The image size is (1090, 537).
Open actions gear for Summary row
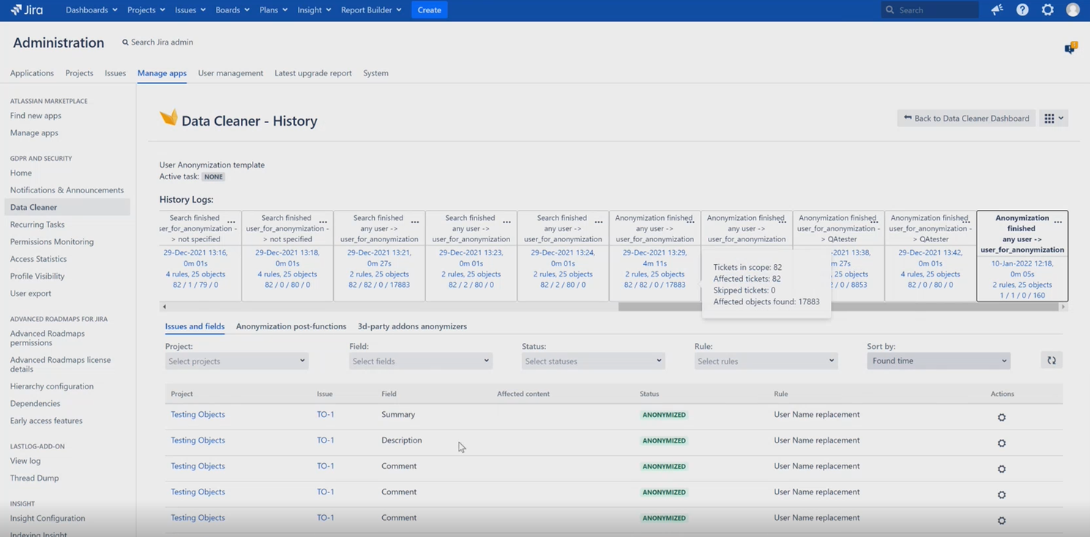coord(1001,417)
